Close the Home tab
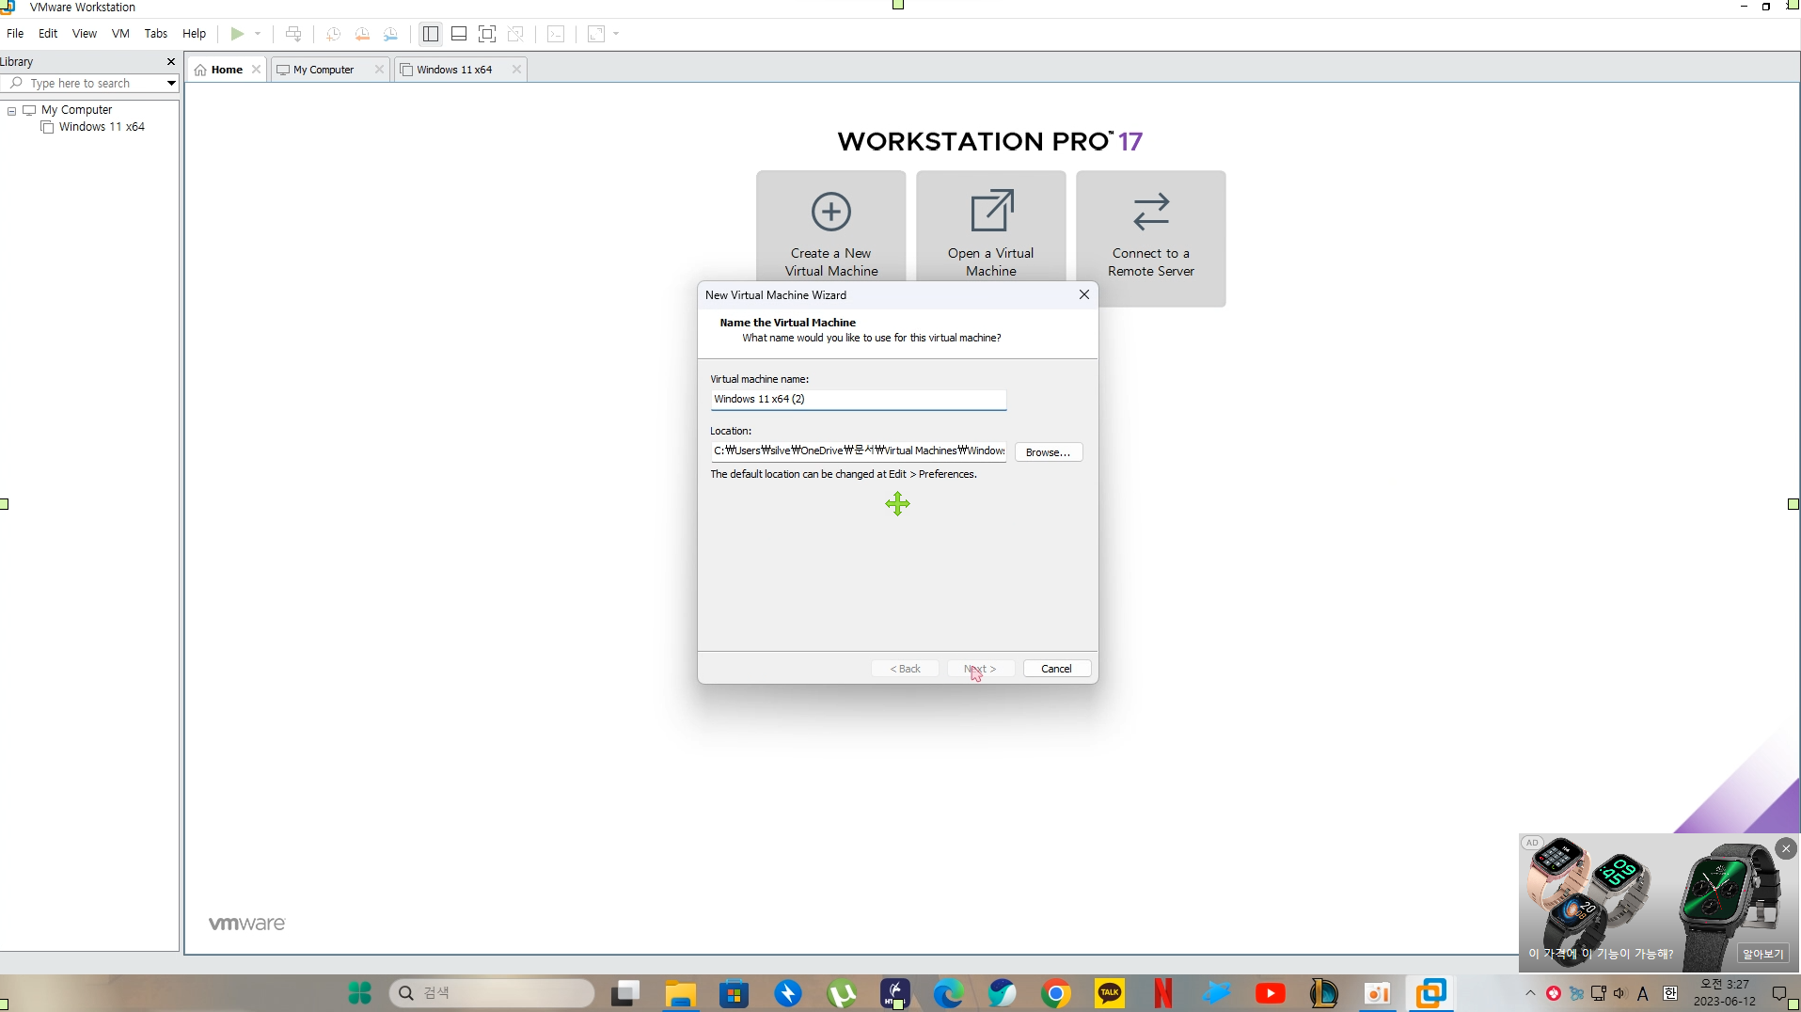 click(256, 70)
